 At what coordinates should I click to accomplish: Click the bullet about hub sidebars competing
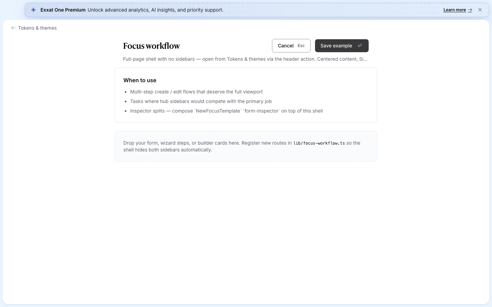tap(201, 101)
